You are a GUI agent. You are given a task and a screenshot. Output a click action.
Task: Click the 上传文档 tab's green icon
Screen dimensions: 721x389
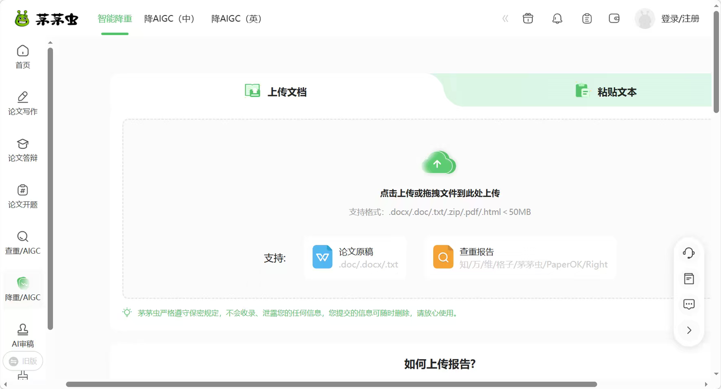point(252,91)
